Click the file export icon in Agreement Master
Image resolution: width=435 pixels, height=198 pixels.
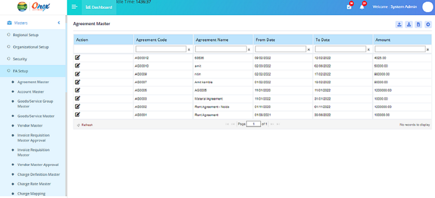coord(418,25)
